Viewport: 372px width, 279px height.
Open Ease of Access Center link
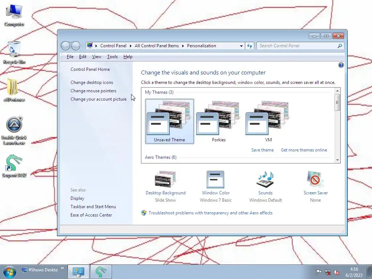(91, 215)
